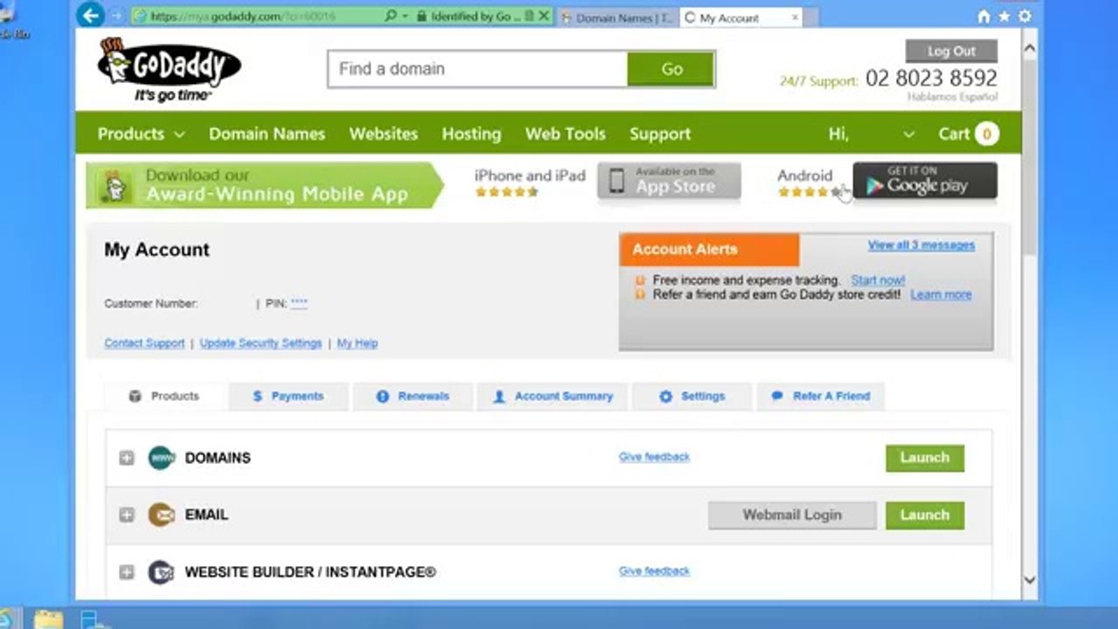This screenshot has height=629, width=1118.
Task: Switch to the Renewals tab
Action: [x=412, y=396]
